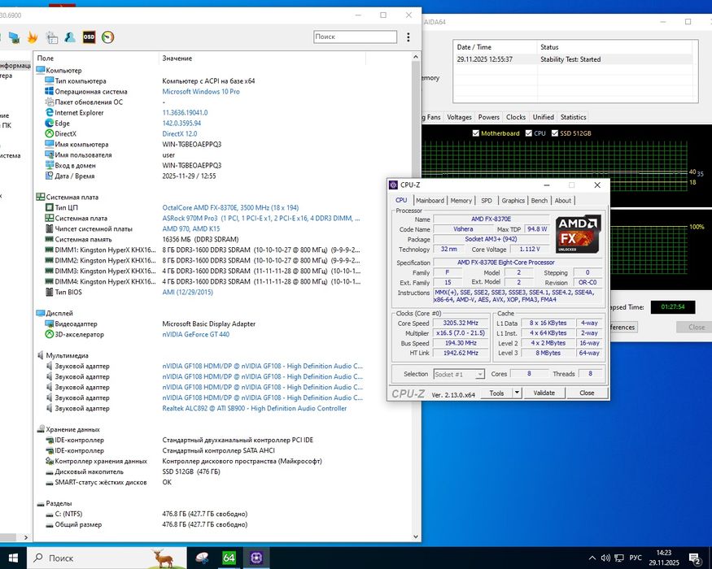Open the nVIDIA GeForce GT 440 link
Image resolution: width=712 pixels, height=569 pixels.
(196, 334)
